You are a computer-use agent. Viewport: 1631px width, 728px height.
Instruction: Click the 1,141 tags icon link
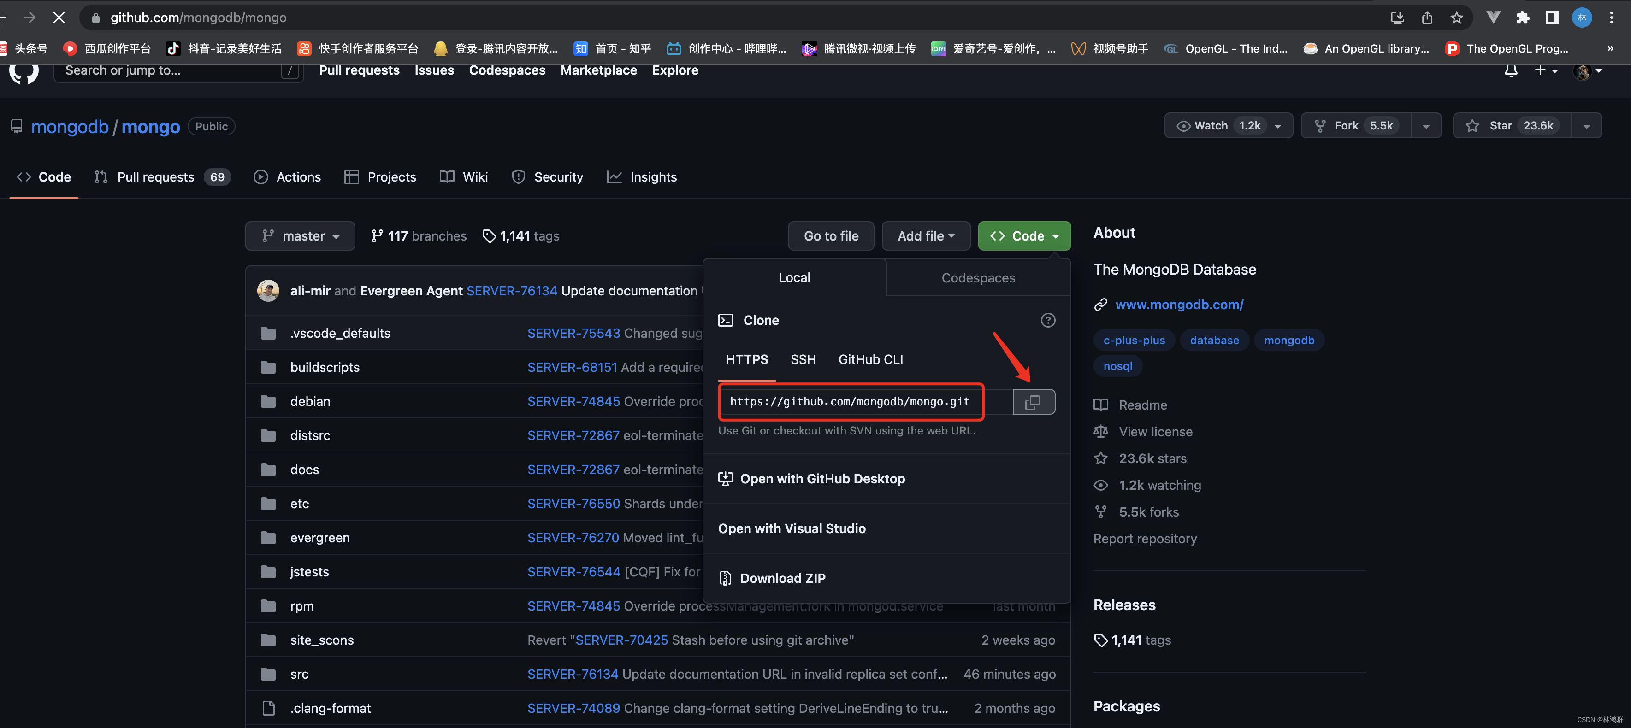[520, 236]
